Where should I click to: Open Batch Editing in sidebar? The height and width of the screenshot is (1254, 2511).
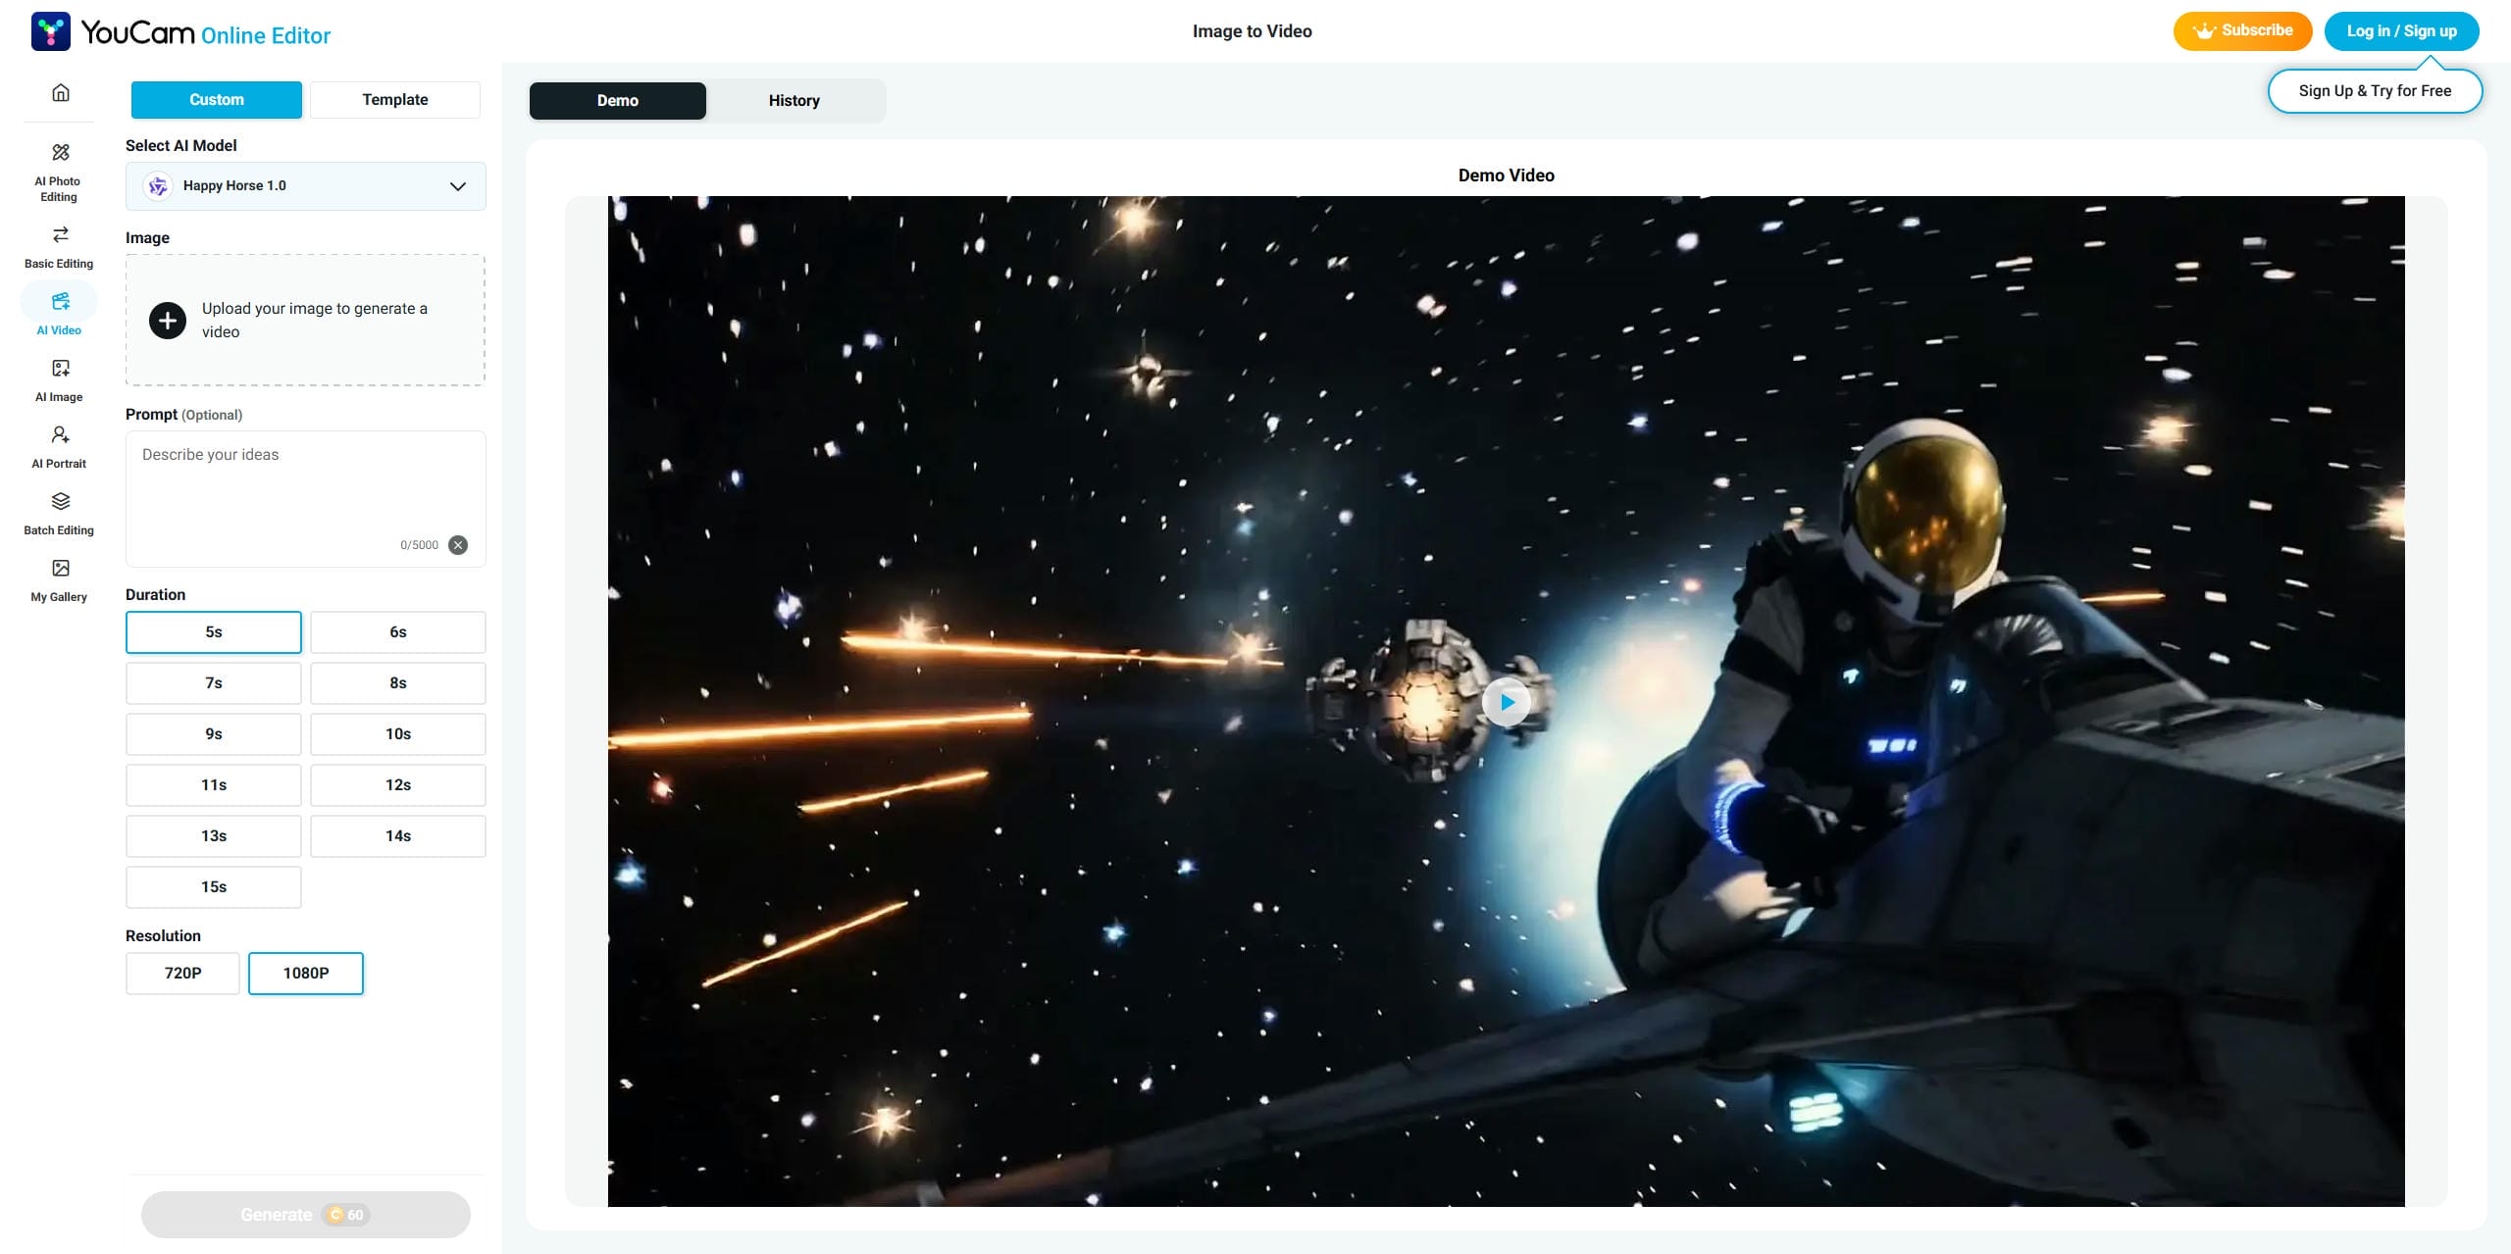[59, 514]
